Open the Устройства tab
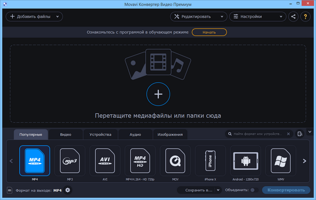316x200 pixels. [x=100, y=134]
